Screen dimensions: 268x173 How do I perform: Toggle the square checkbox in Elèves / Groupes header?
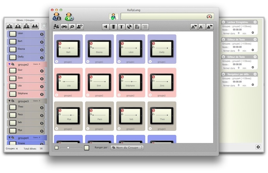(x=44, y=26)
